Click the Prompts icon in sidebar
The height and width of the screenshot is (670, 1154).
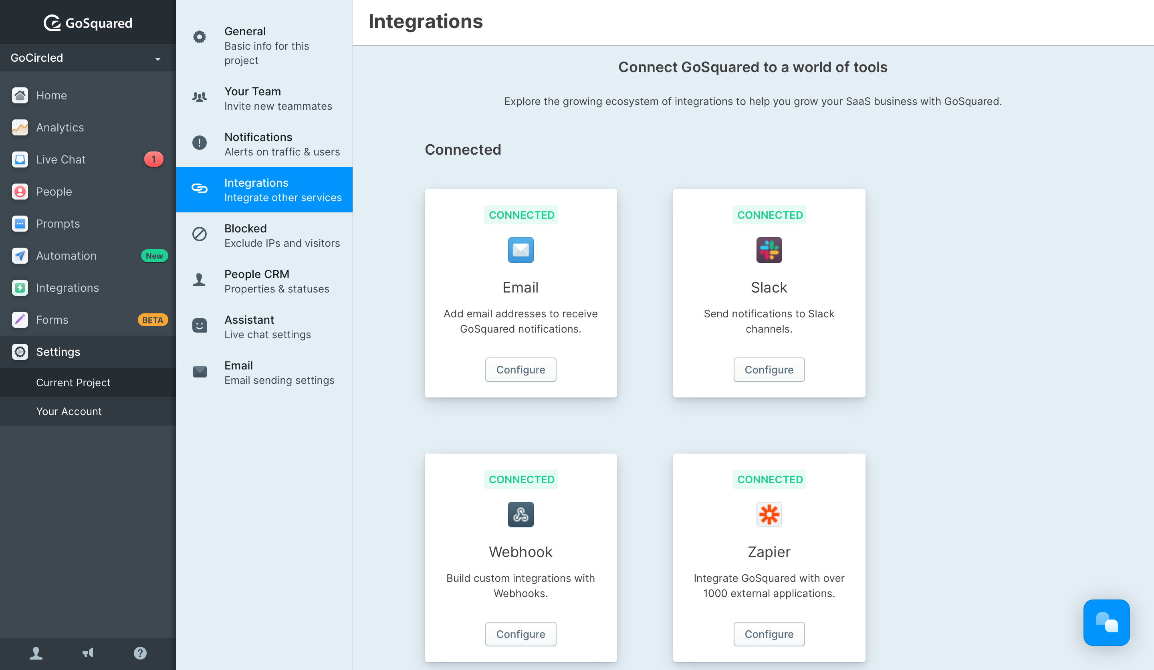(x=20, y=224)
